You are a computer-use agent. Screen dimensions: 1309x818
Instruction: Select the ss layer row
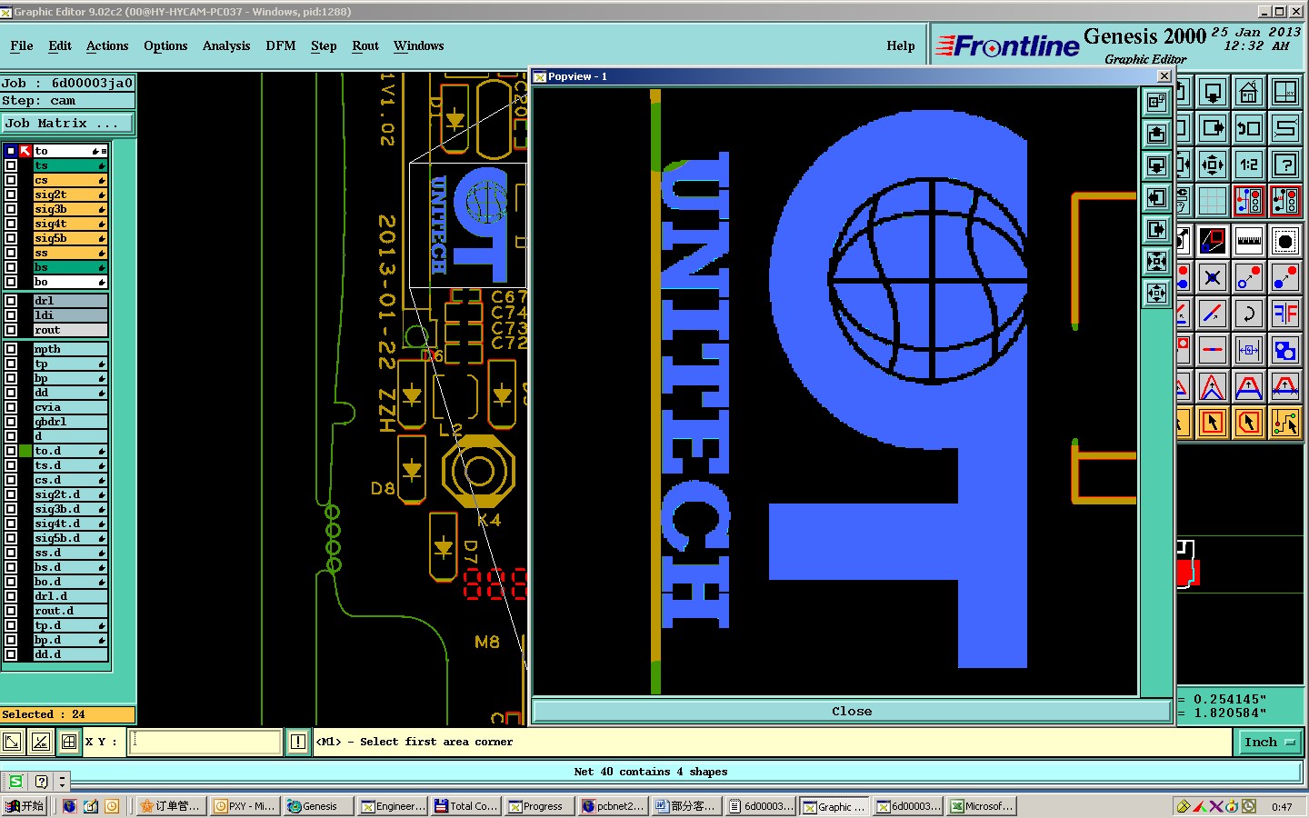(x=70, y=253)
